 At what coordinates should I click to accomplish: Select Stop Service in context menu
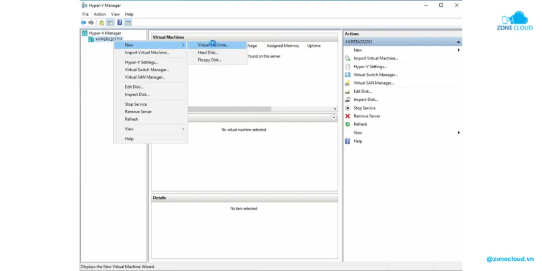[x=151, y=104]
